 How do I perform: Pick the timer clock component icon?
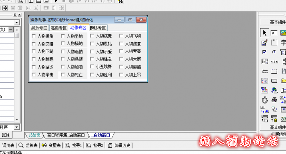[265, 100]
